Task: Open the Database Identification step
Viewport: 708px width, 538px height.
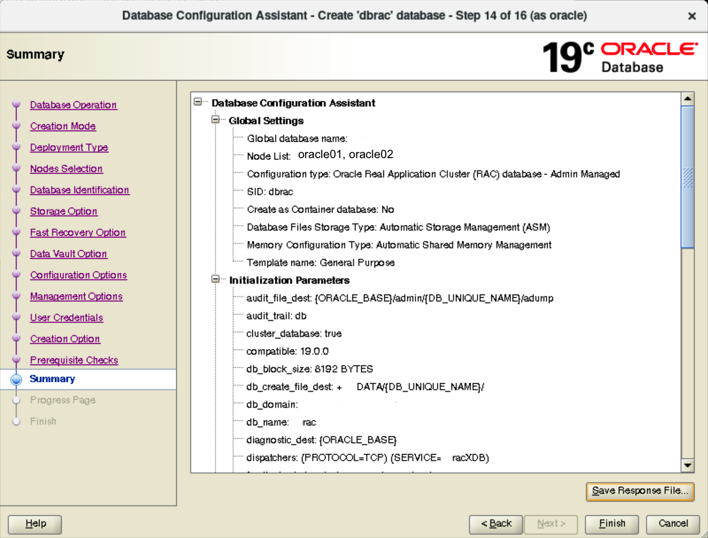Action: [x=79, y=189]
